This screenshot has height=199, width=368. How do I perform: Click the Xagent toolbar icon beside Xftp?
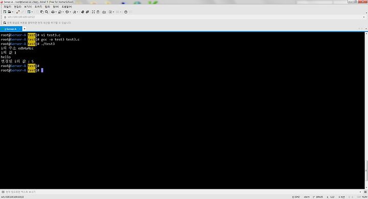(x=87, y=12)
